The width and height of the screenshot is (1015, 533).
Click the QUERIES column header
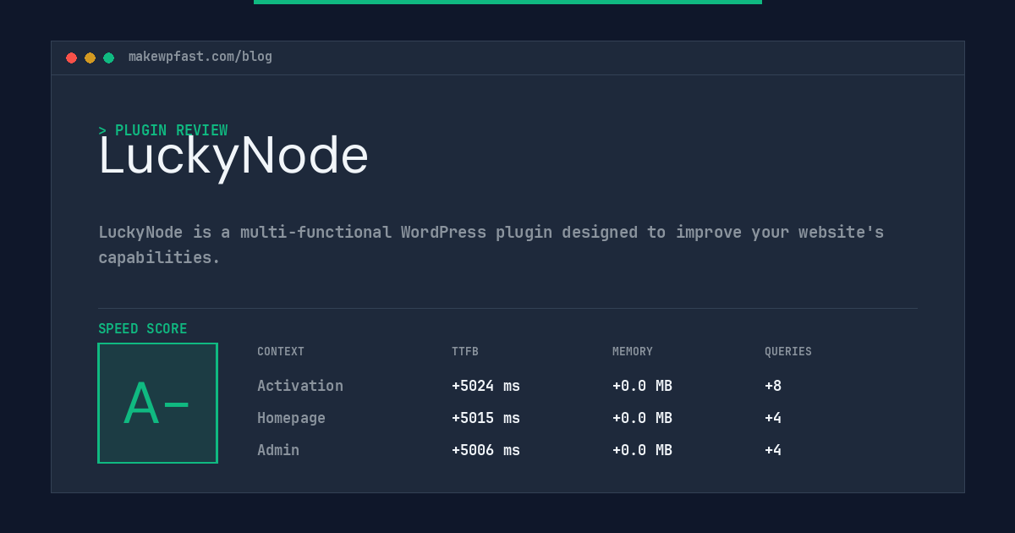(x=788, y=352)
